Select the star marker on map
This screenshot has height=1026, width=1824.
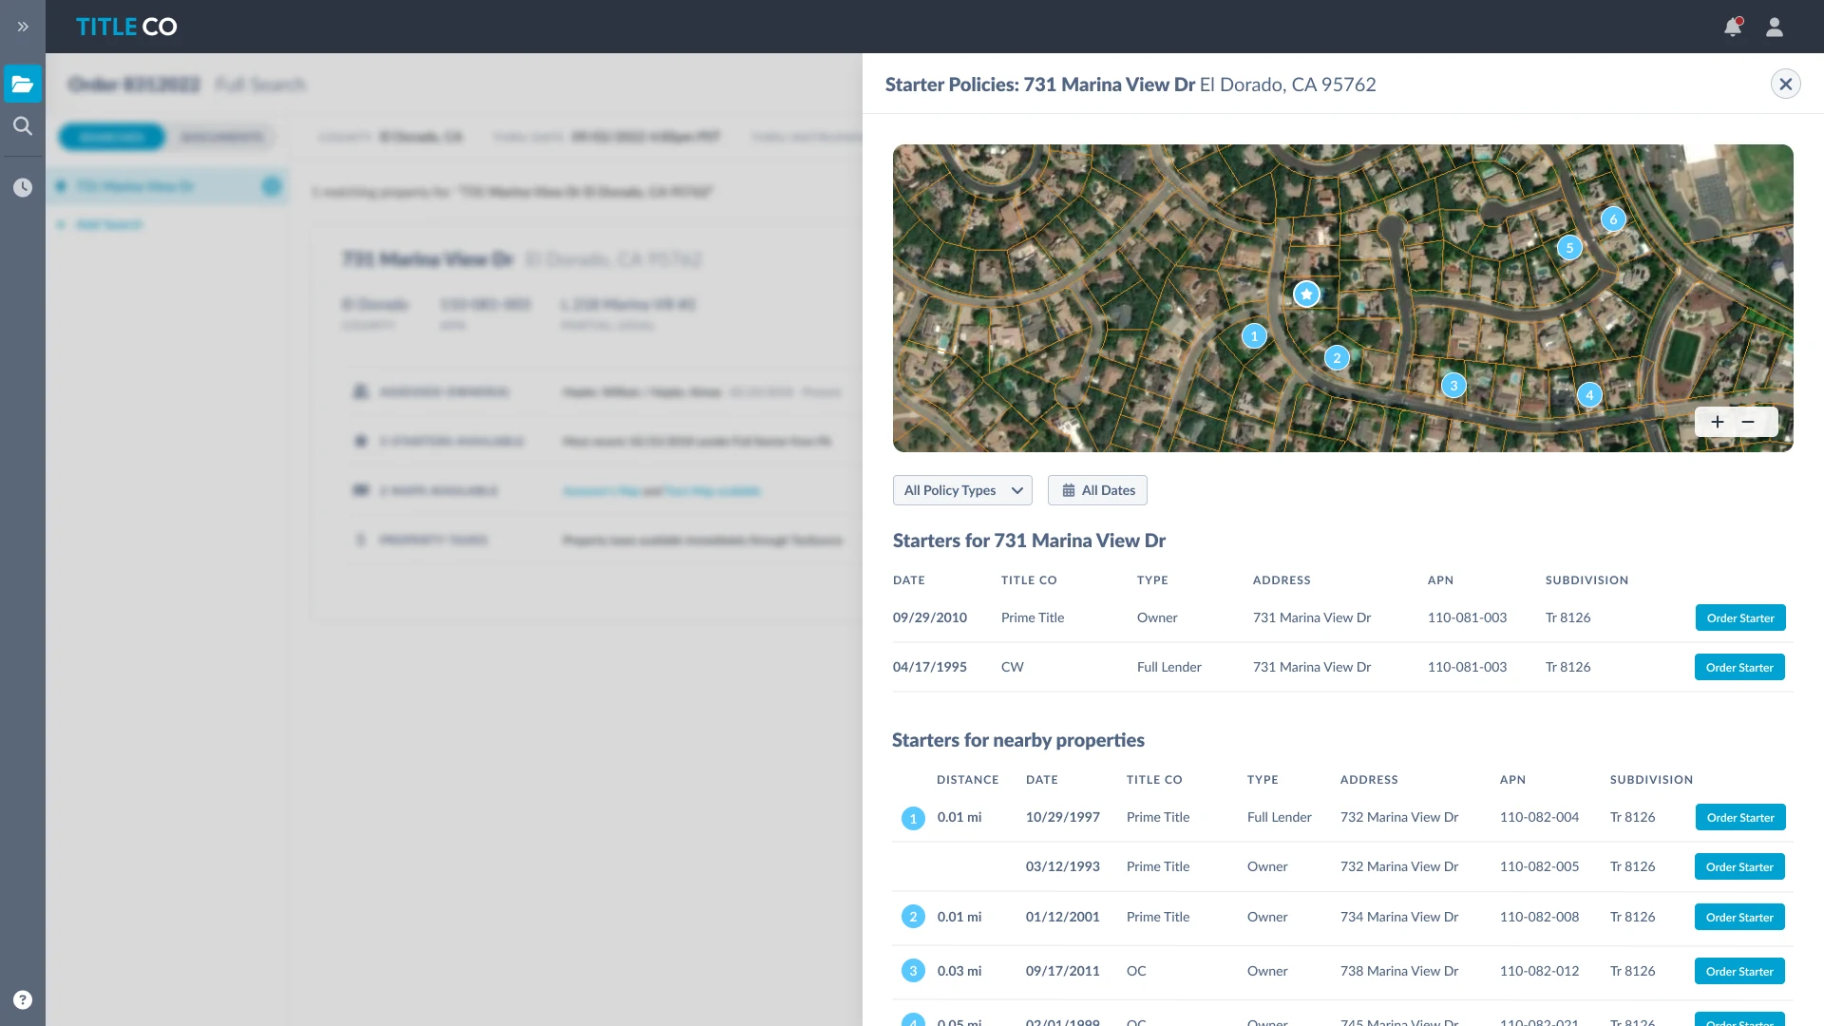coord(1307,294)
